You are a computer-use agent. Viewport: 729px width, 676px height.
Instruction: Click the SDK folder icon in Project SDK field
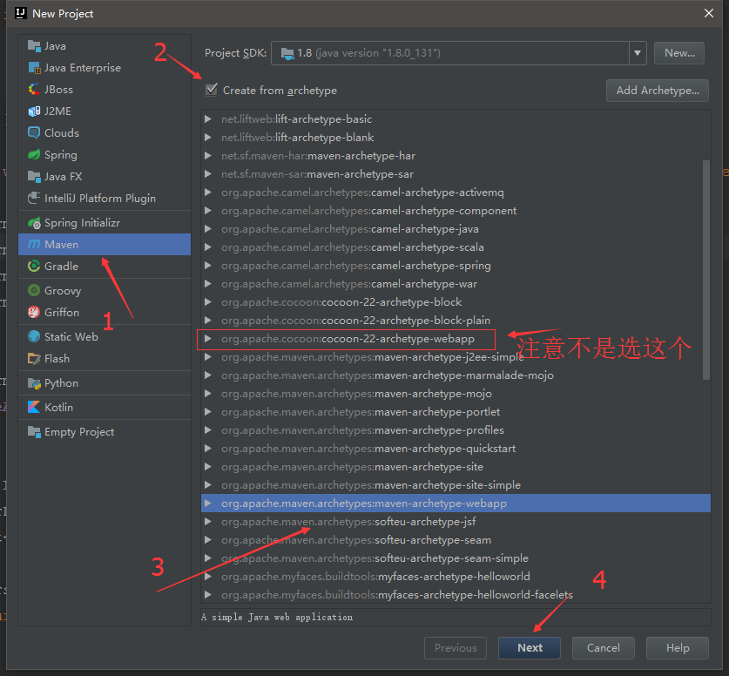coord(287,53)
